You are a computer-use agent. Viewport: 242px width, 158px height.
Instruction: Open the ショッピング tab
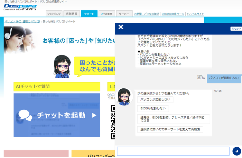[x=54, y=14]
